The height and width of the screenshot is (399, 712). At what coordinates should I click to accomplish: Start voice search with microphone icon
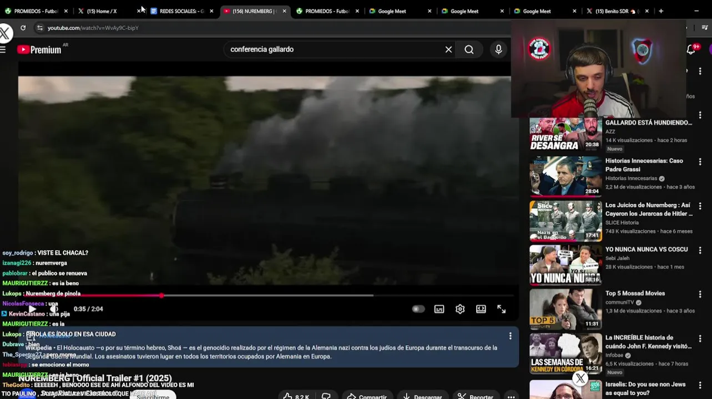[x=498, y=49]
